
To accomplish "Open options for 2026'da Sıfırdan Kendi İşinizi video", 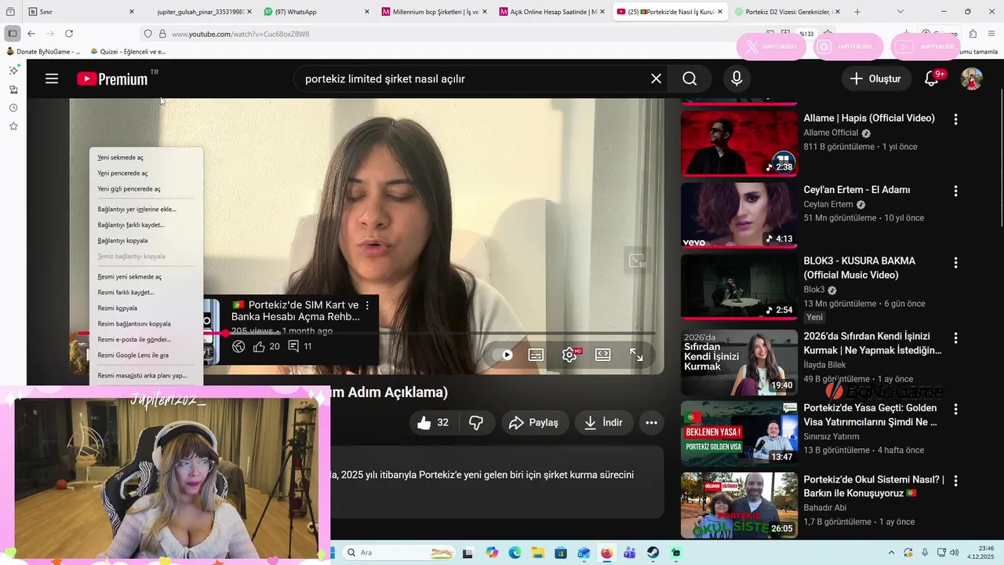I will [x=955, y=338].
